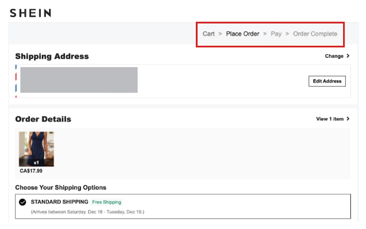Click the arrow between Place Order and Pay
This screenshot has height=229, width=366.
265,34
